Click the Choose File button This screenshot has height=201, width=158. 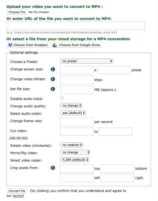pyautogui.click(x=17, y=12)
